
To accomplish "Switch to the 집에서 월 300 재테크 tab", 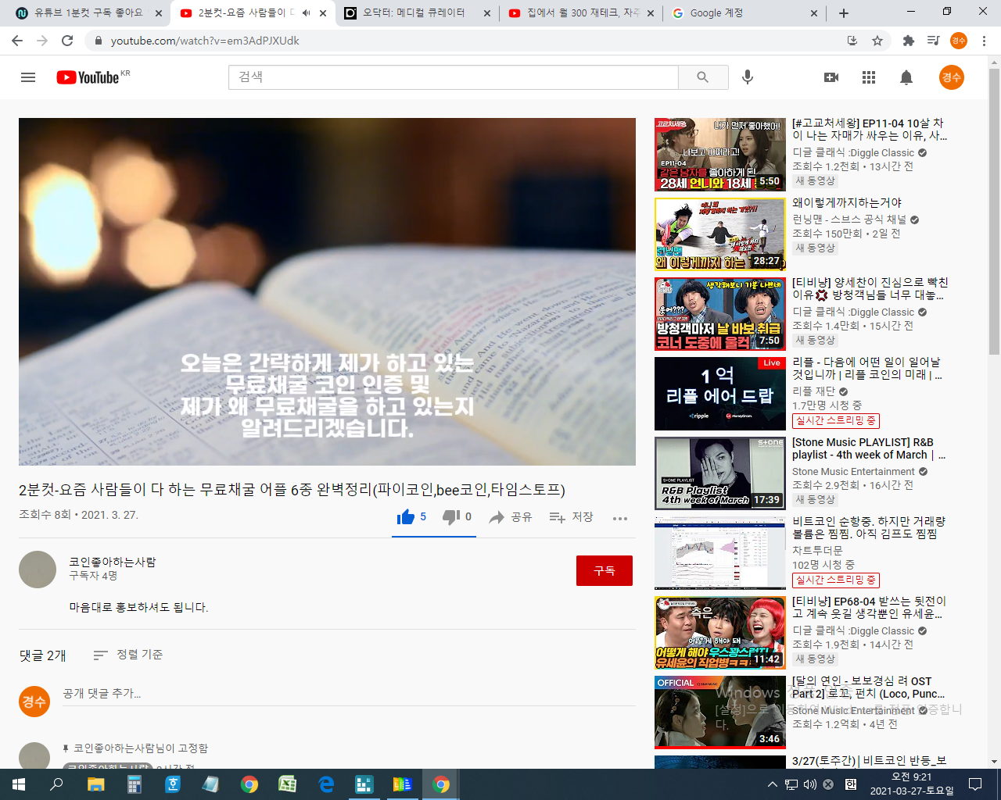I will point(579,12).
